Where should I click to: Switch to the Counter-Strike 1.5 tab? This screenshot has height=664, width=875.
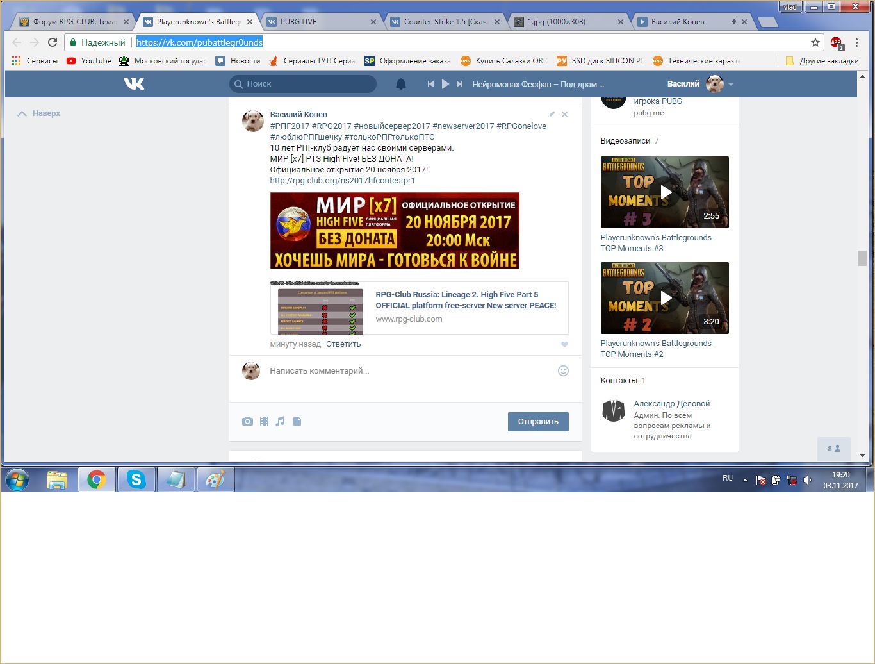pos(444,22)
